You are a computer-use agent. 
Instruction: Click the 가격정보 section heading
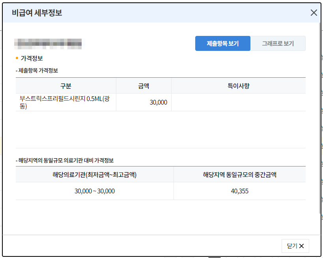coord(32,58)
